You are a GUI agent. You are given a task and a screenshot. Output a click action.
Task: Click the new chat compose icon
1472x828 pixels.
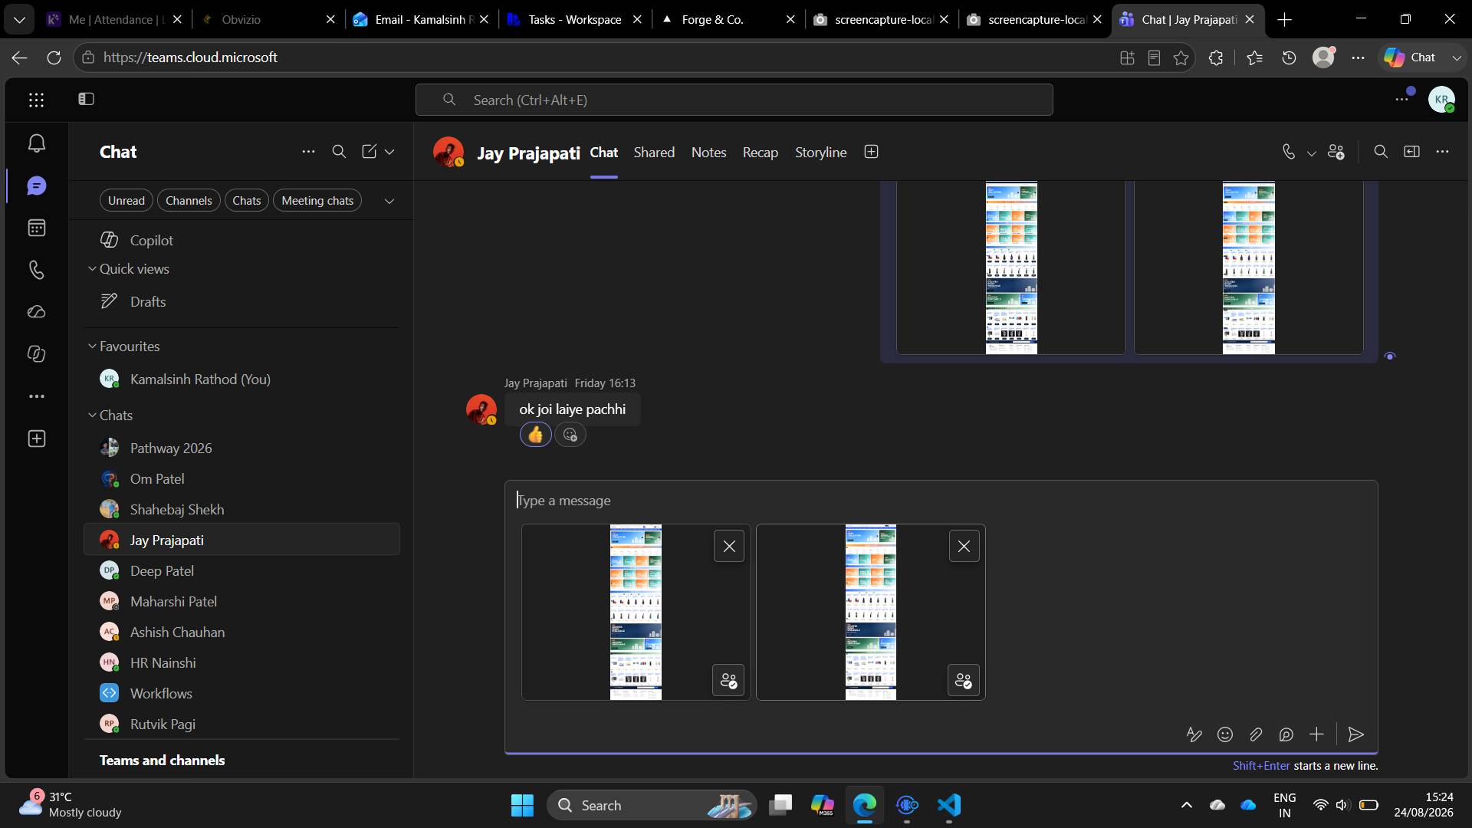coord(369,152)
